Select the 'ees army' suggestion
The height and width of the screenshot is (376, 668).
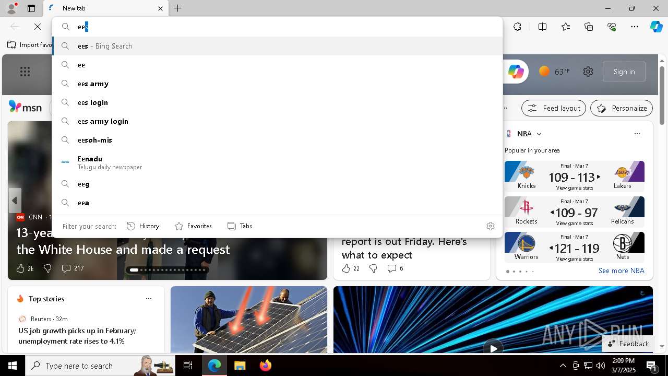(x=278, y=84)
